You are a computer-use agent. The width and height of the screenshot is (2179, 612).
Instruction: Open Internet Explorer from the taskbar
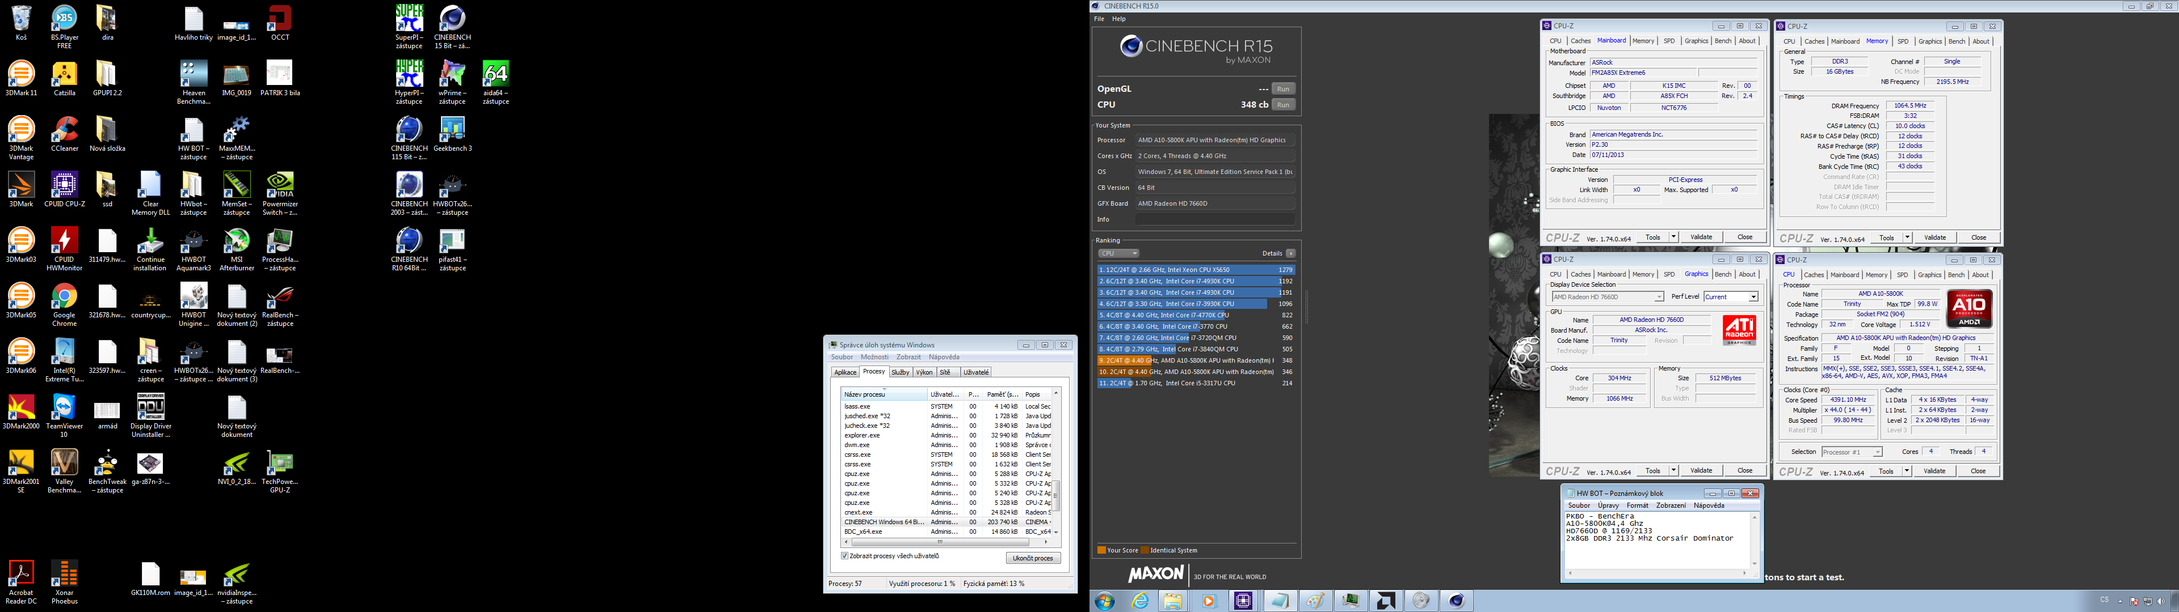pos(1141,601)
